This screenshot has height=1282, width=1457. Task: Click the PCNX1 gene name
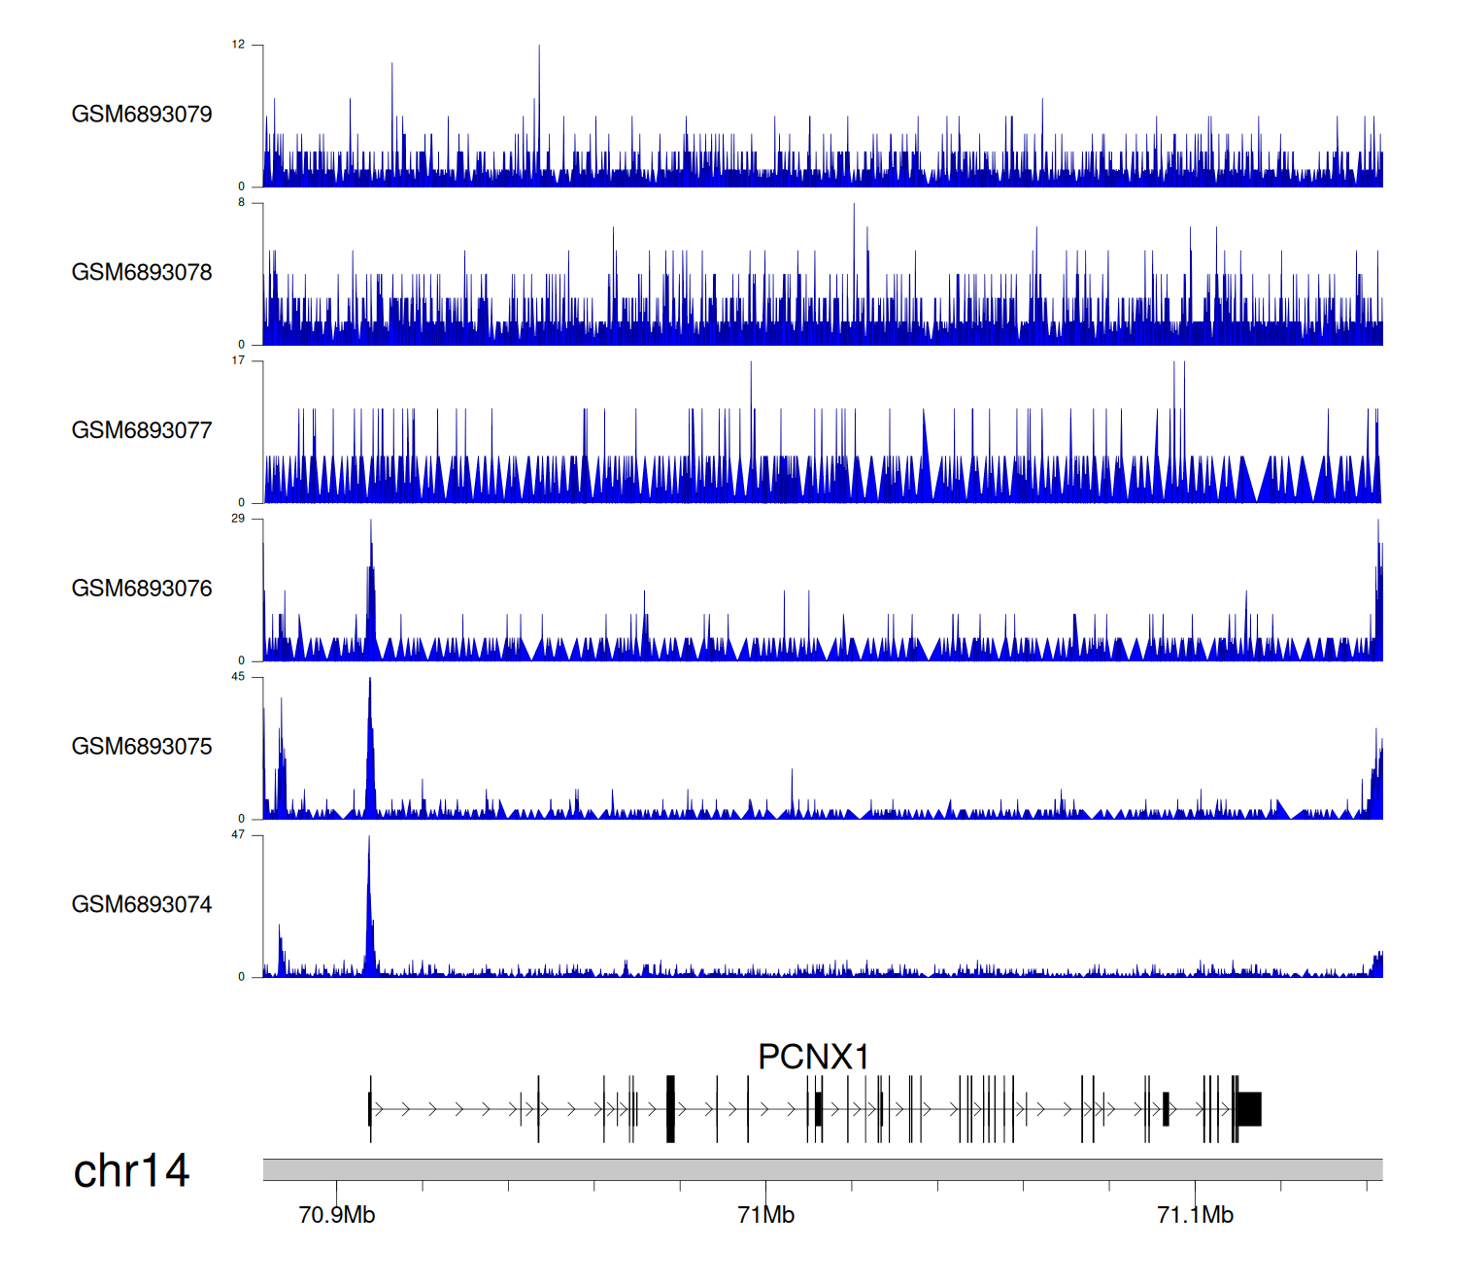tap(813, 1057)
